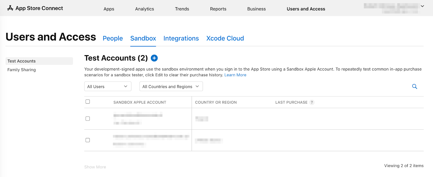Toggle the select-all accounts checkbox
Viewport: 433px width, 177px height.
point(88,102)
